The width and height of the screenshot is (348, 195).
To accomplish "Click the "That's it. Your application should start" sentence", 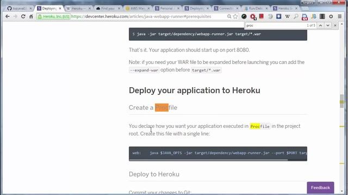I will (189, 50).
